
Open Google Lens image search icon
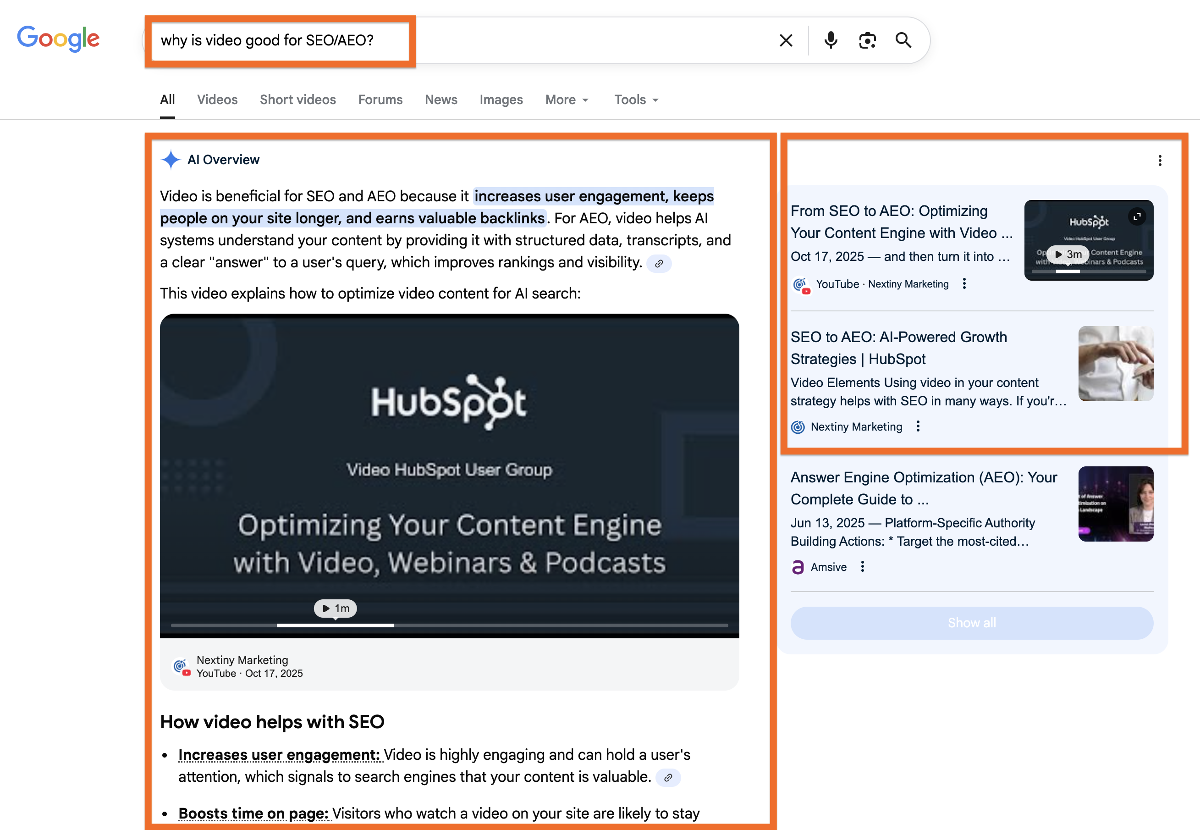point(867,40)
